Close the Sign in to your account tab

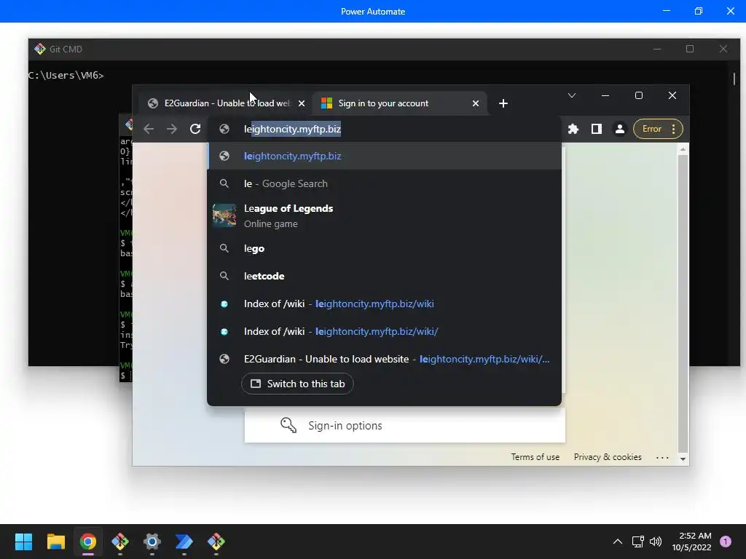click(x=475, y=103)
